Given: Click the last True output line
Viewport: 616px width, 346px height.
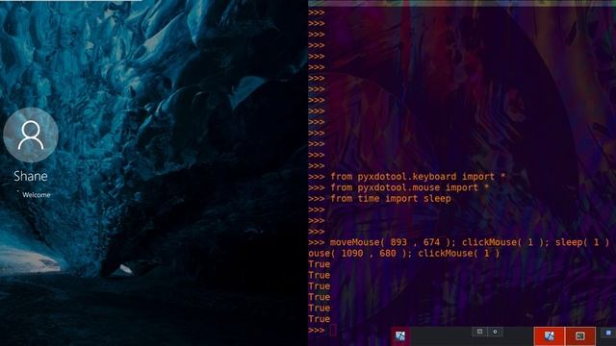Looking at the screenshot, I should pos(319,319).
